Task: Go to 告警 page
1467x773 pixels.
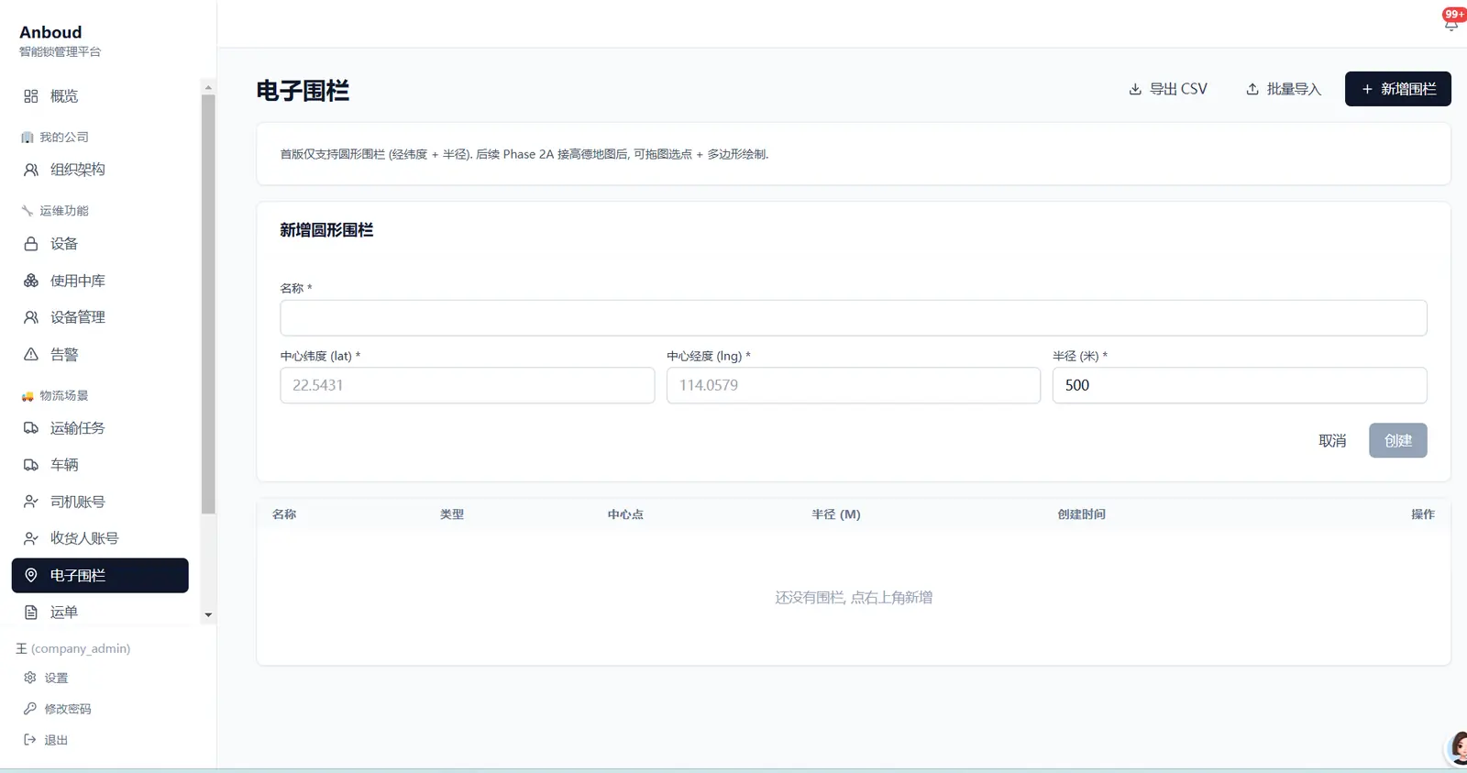Action: click(x=100, y=355)
